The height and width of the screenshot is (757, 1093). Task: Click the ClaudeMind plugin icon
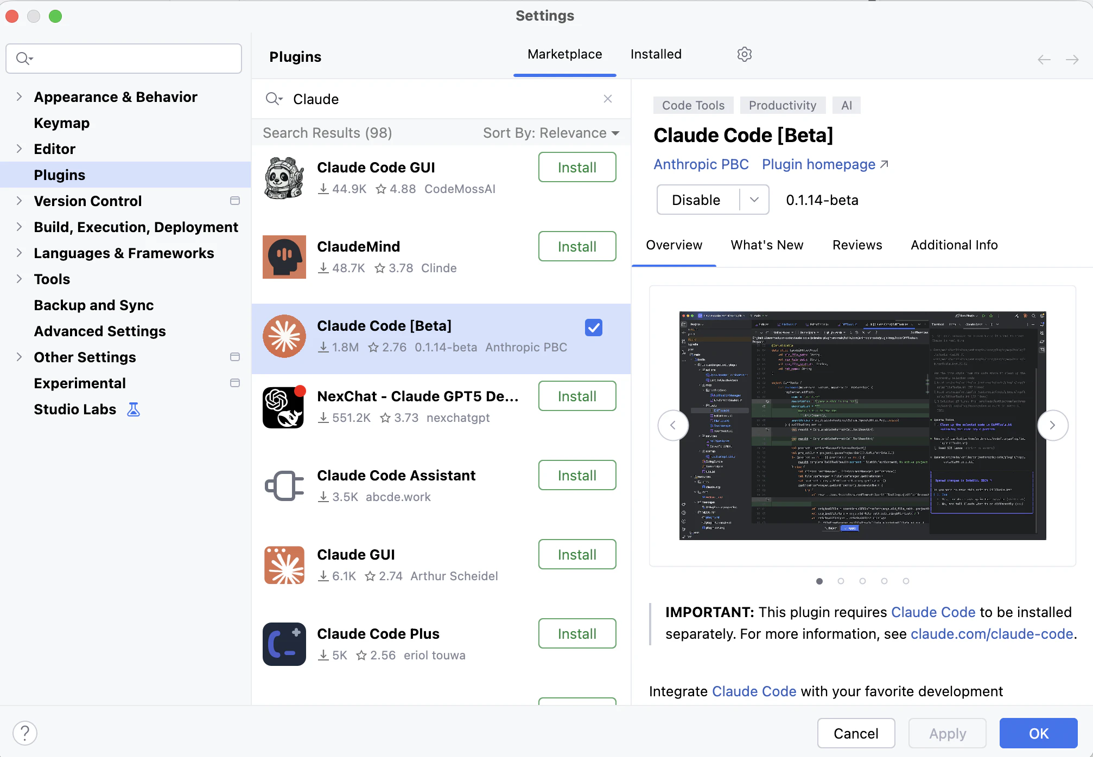coord(284,257)
